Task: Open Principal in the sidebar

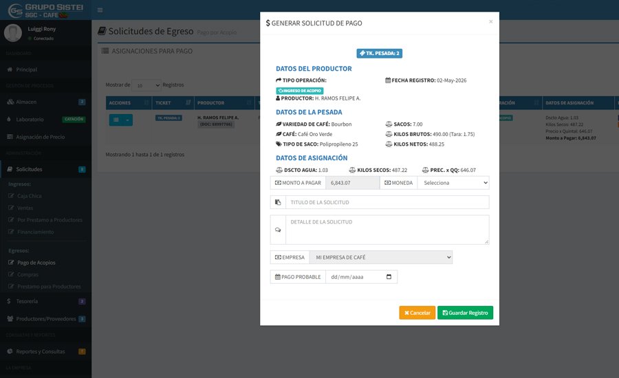Action: 46,69
